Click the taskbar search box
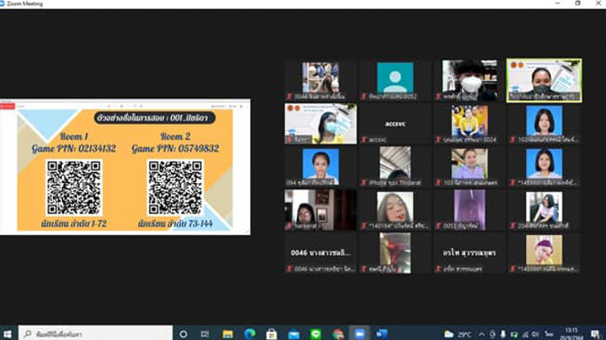 tap(96, 334)
